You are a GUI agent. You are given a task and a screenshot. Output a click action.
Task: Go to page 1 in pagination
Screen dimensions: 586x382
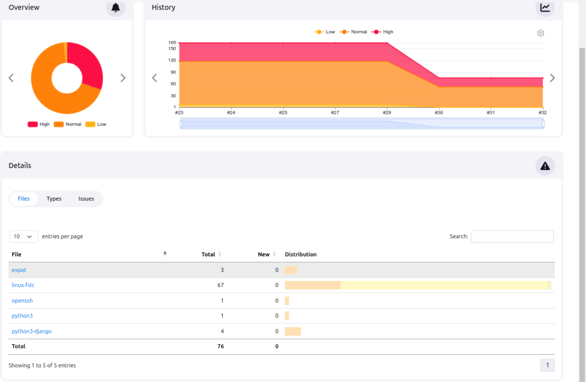coord(547,365)
